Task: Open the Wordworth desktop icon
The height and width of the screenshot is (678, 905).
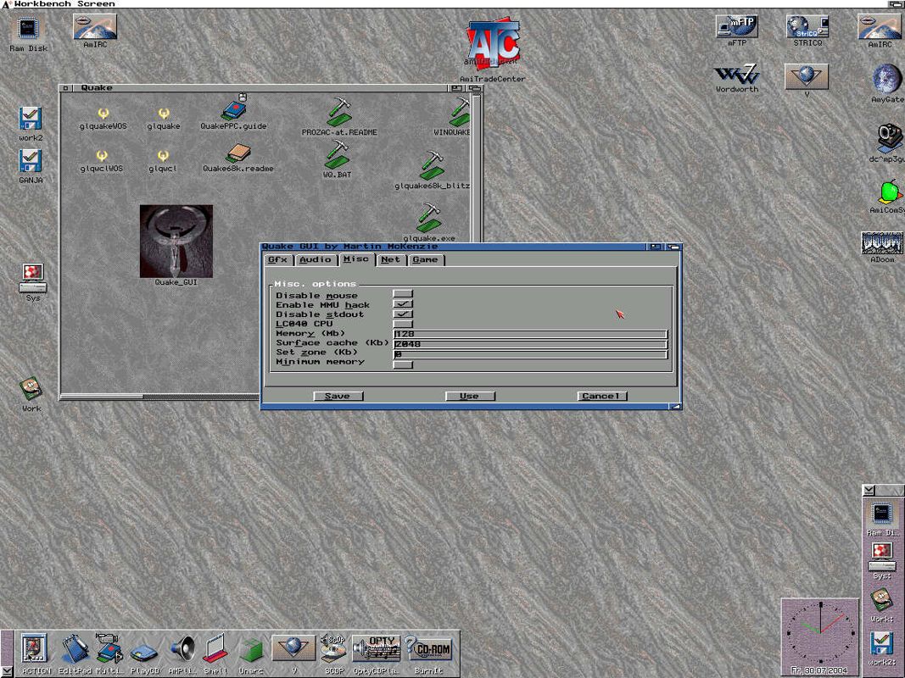Action: [736, 75]
